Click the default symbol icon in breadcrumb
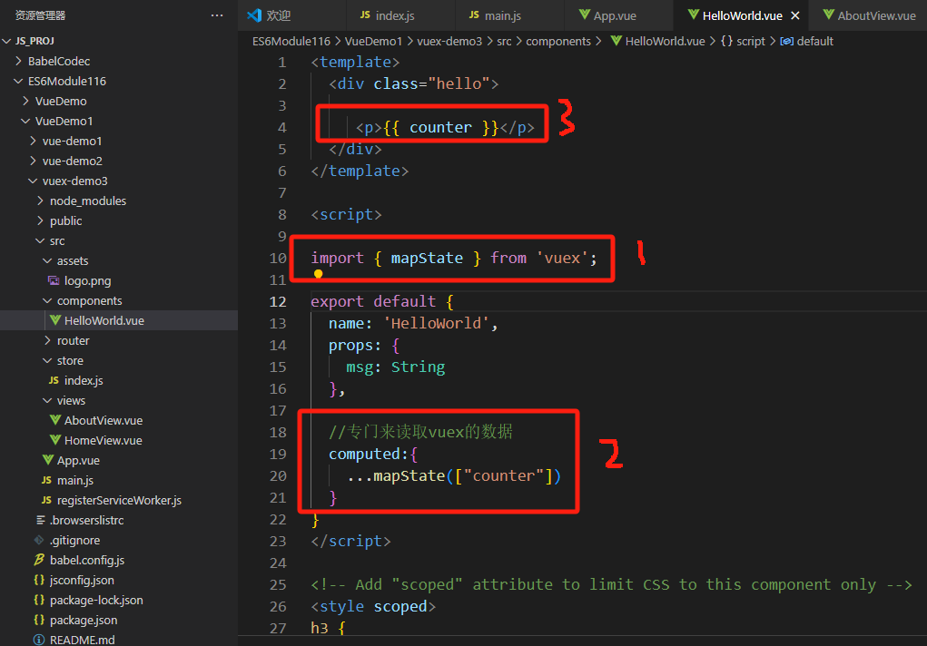The height and width of the screenshot is (646, 927). click(x=787, y=42)
